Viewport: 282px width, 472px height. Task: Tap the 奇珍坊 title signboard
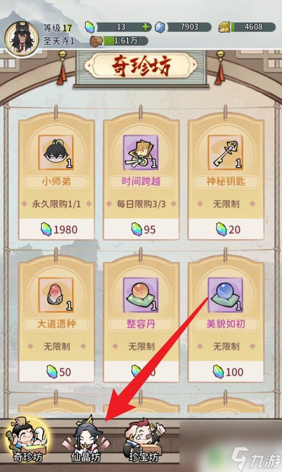click(141, 65)
